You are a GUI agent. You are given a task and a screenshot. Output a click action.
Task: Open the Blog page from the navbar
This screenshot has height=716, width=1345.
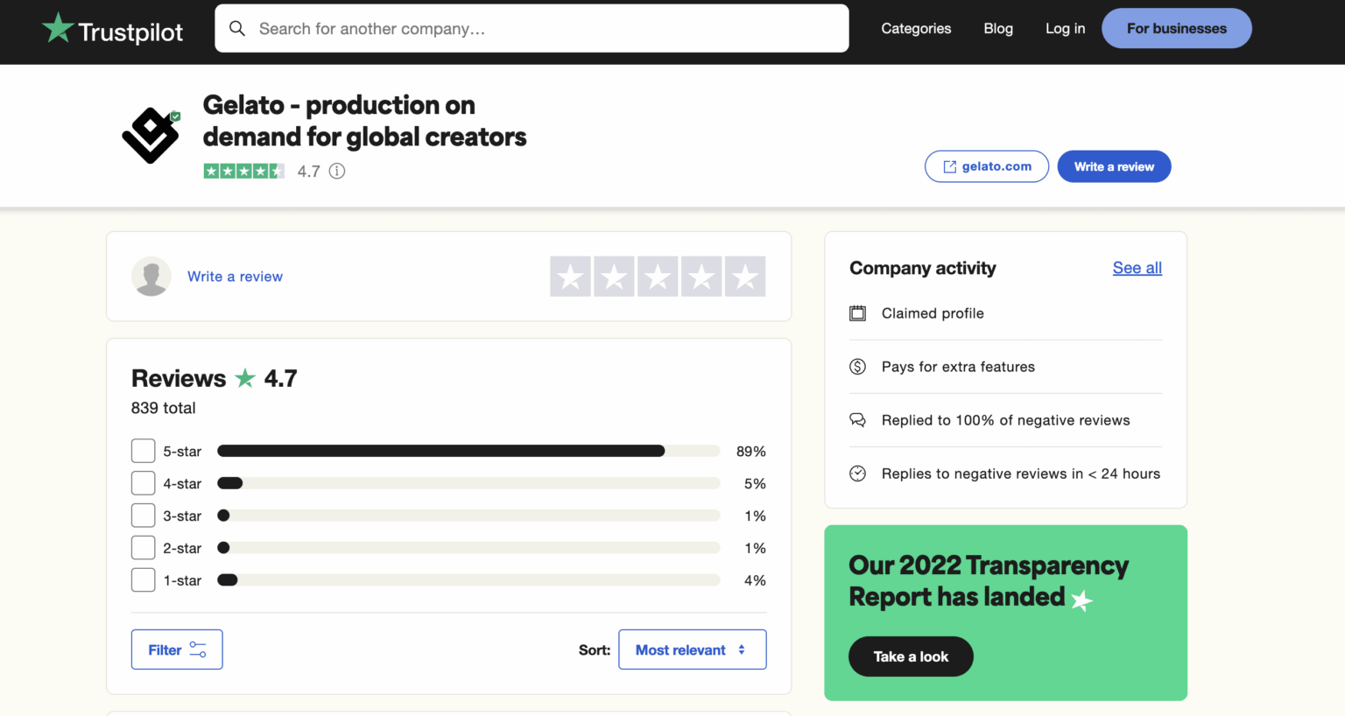[998, 28]
